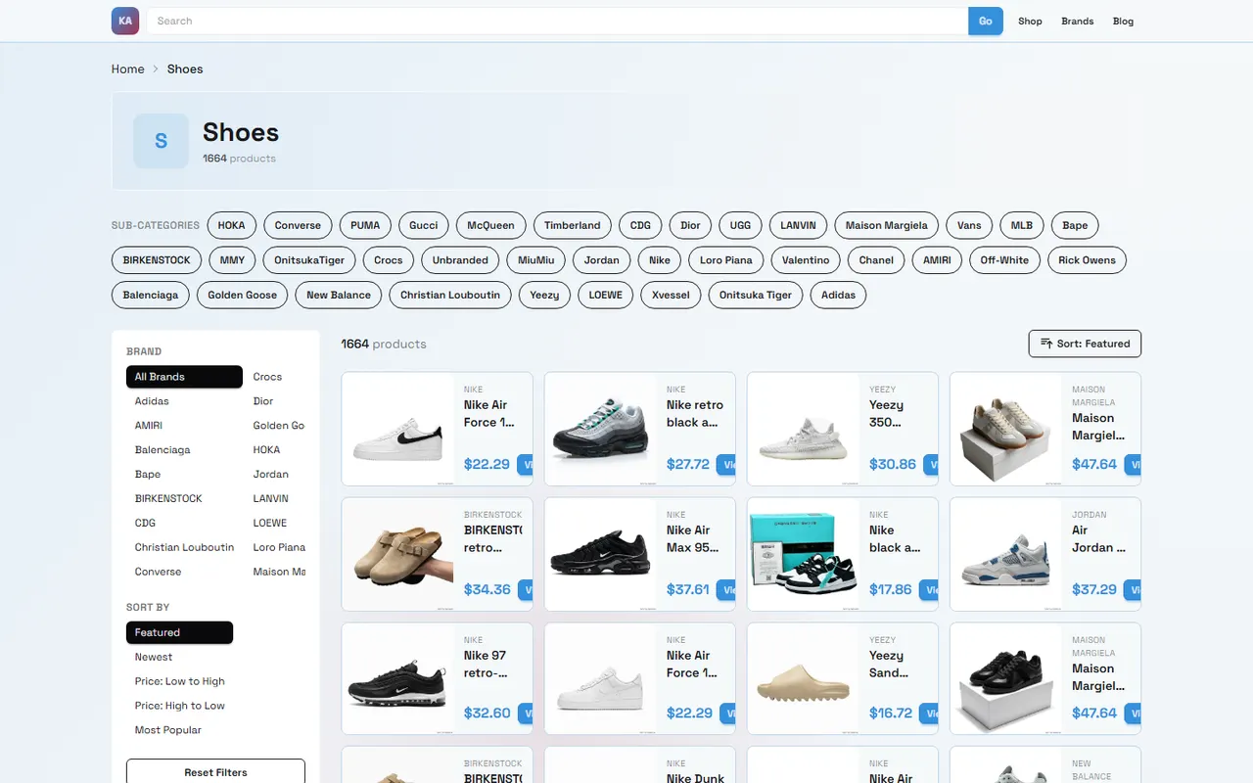This screenshot has width=1253, height=783.
Task: Open the Nike 97 retro product image
Action: [397, 679]
